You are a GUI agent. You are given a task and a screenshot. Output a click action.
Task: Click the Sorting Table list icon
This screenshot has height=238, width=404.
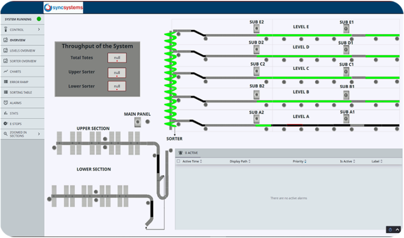[6, 92]
